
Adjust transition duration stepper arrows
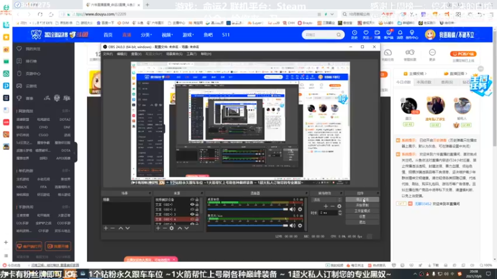coord(340,213)
